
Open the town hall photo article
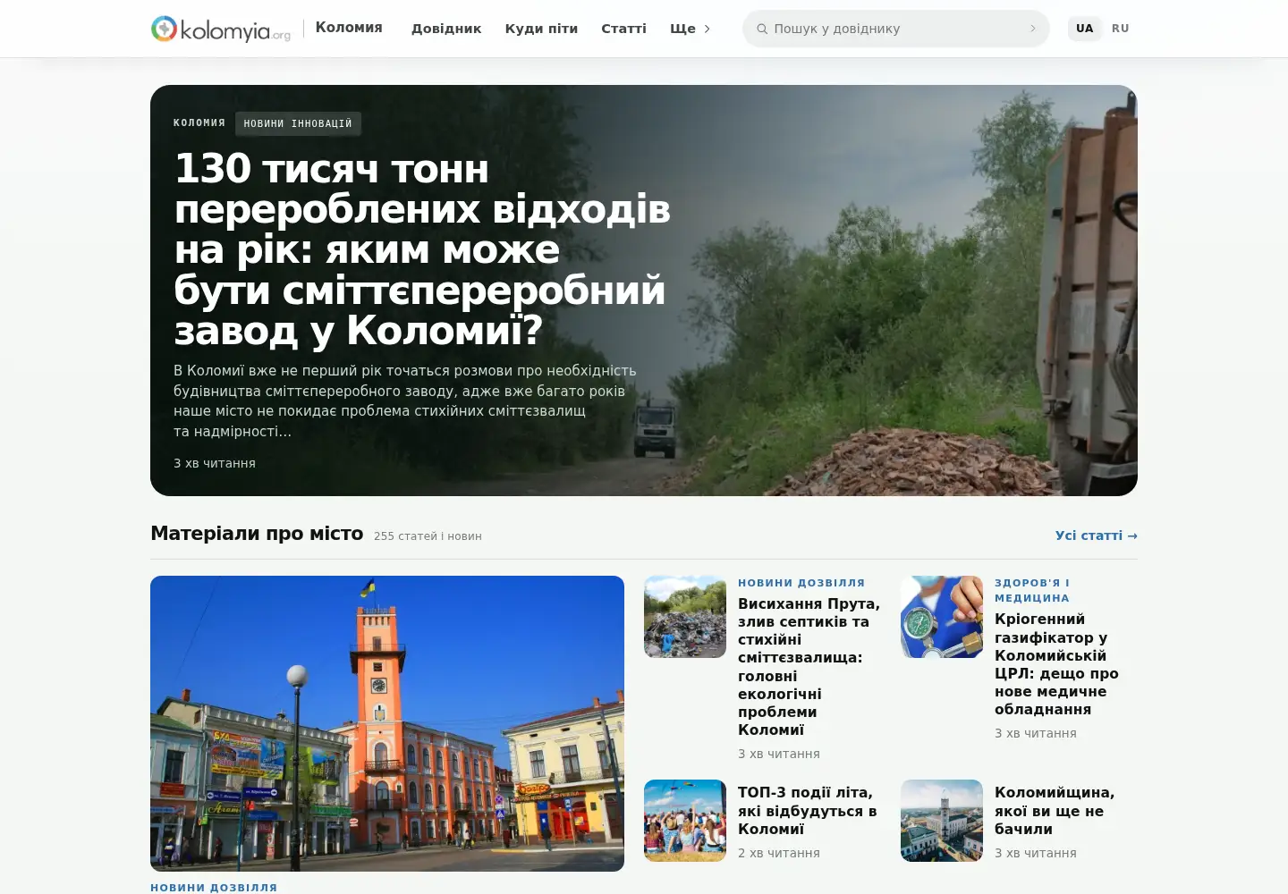coord(387,723)
